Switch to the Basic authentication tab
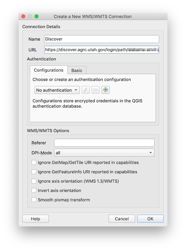186x251 pixels. point(77,70)
